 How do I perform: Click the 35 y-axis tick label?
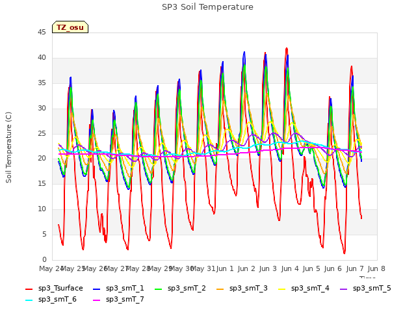tap(42, 83)
